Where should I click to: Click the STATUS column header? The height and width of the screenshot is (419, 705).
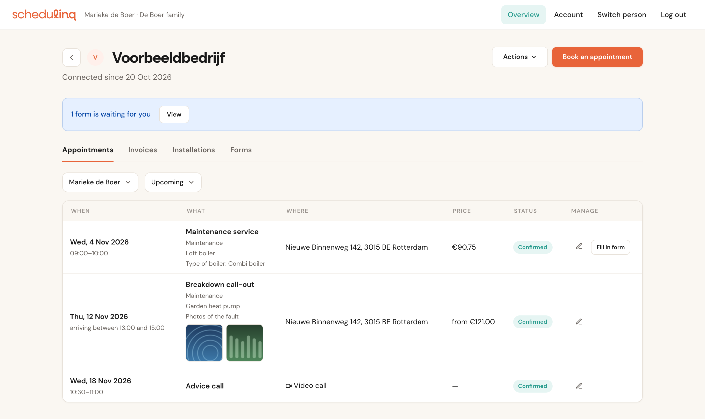[x=525, y=211]
